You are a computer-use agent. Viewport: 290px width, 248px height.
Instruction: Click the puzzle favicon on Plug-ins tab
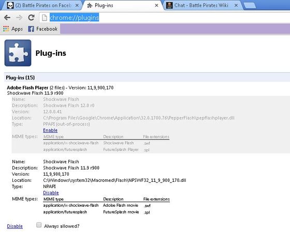pos(90,6)
